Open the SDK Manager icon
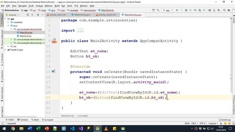This screenshot has height=132, width=235. pyautogui.click(x=219, y=10)
